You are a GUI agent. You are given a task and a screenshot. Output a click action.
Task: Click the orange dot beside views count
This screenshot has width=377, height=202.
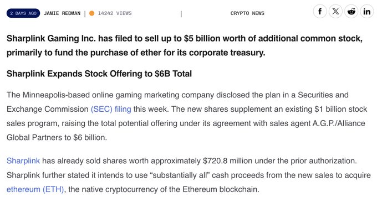click(x=91, y=13)
